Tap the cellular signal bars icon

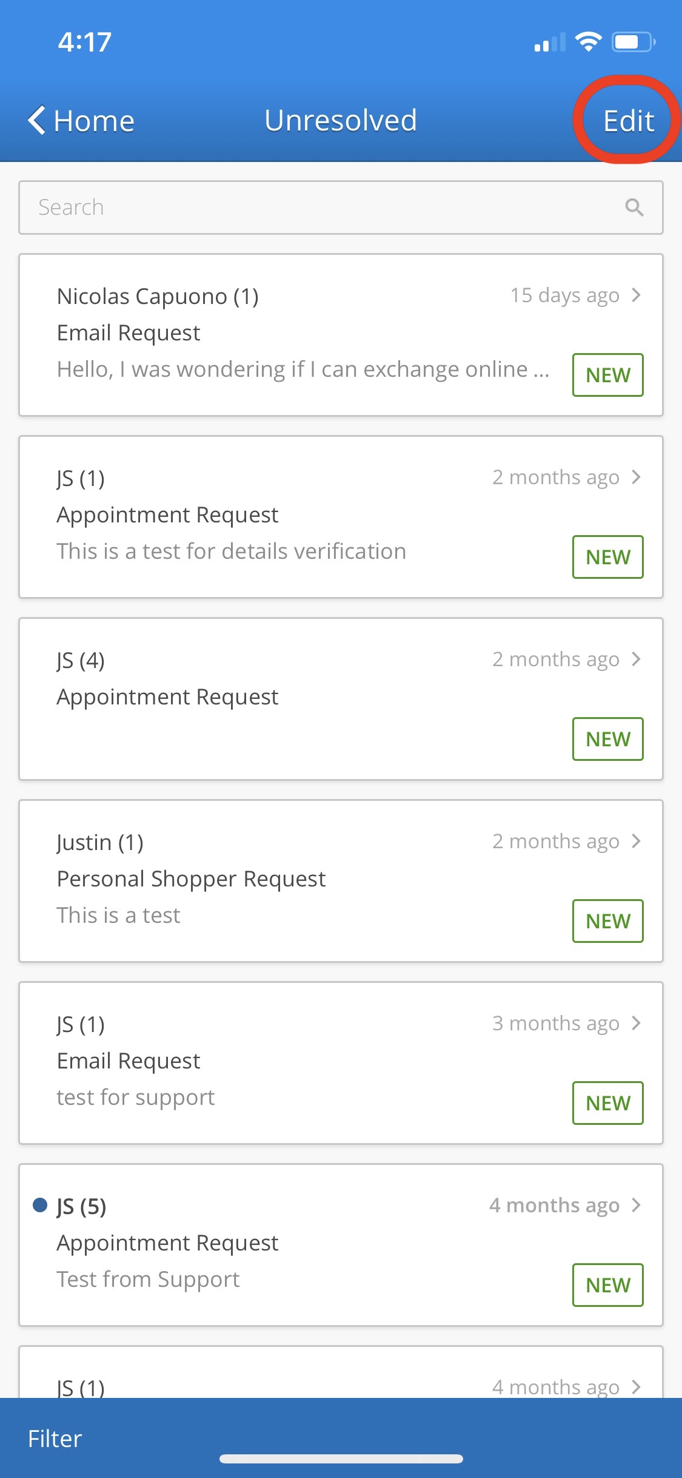[x=549, y=43]
